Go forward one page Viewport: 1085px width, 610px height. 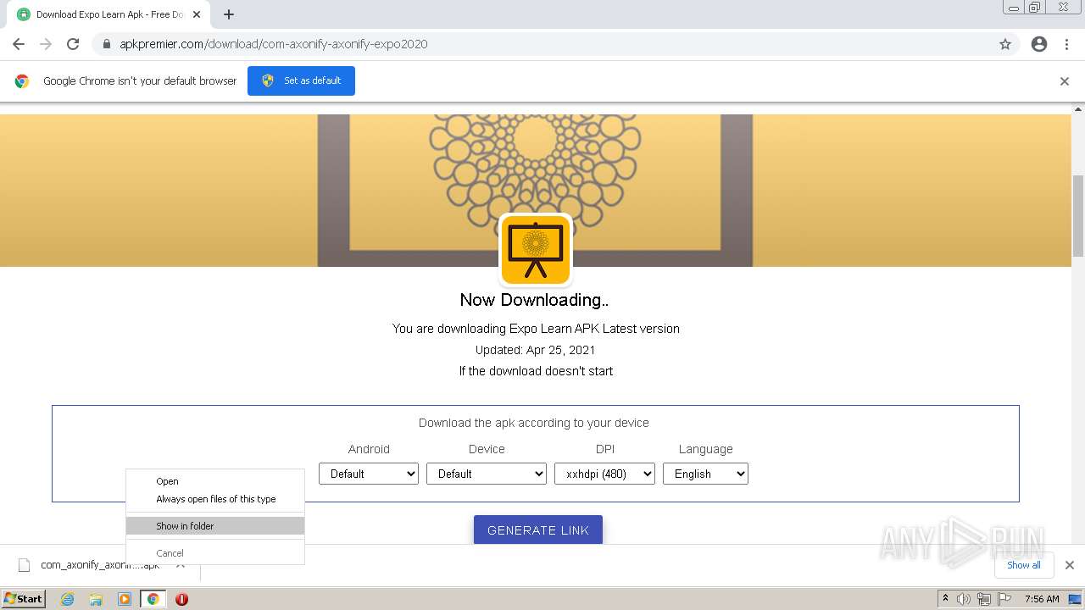(x=46, y=44)
